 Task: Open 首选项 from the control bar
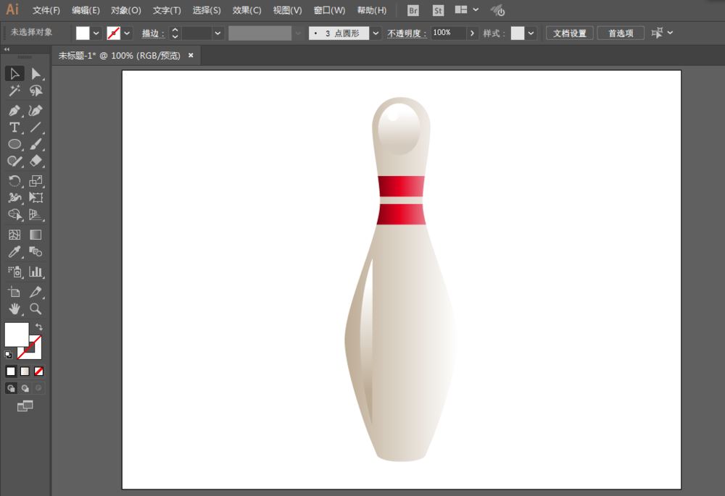620,33
